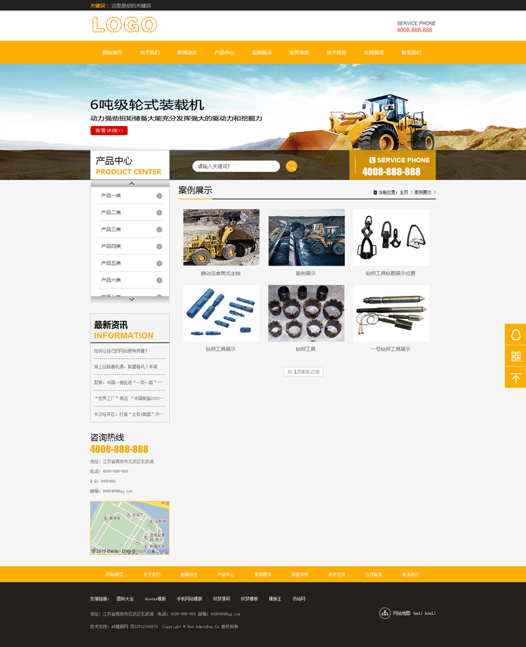This screenshot has height=647, width=526.
Task: Select 产品六类 category in sidebar
Action: 111,280
